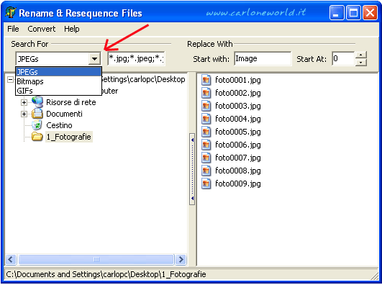Click the Cestino recycle bin icon
This screenshot has height=285, width=382.
pos(37,125)
